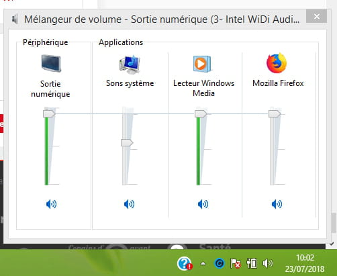
Task: Click the Sons système volume slider handle
Action: pyautogui.click(x=127, y=142)
